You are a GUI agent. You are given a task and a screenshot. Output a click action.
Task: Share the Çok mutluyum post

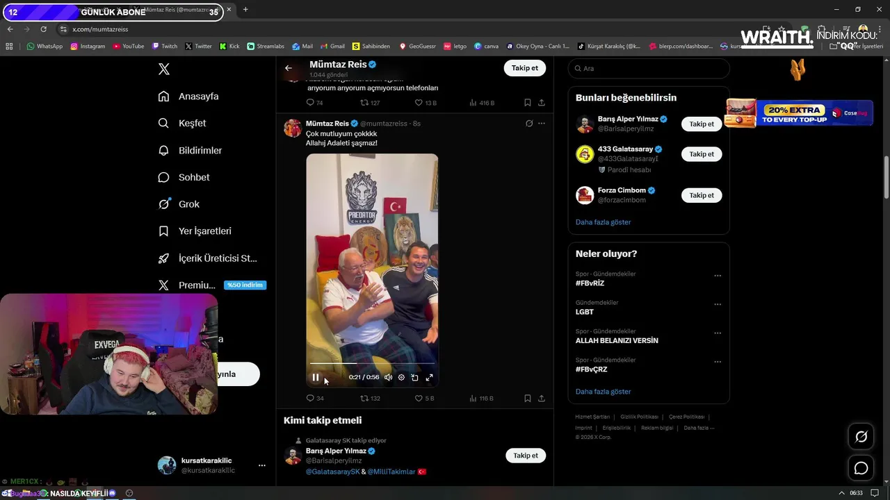[542, 399]
